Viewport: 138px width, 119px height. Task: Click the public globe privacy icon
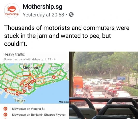click(x=71, y=15)
